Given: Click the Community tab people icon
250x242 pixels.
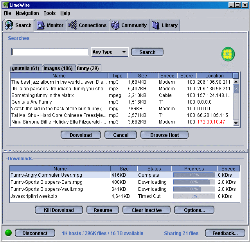Looking at the screenshot, I should point(115,25).
